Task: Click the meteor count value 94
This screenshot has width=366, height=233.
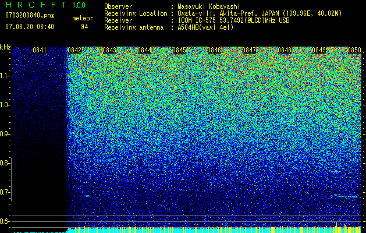Action: [84, 27]
